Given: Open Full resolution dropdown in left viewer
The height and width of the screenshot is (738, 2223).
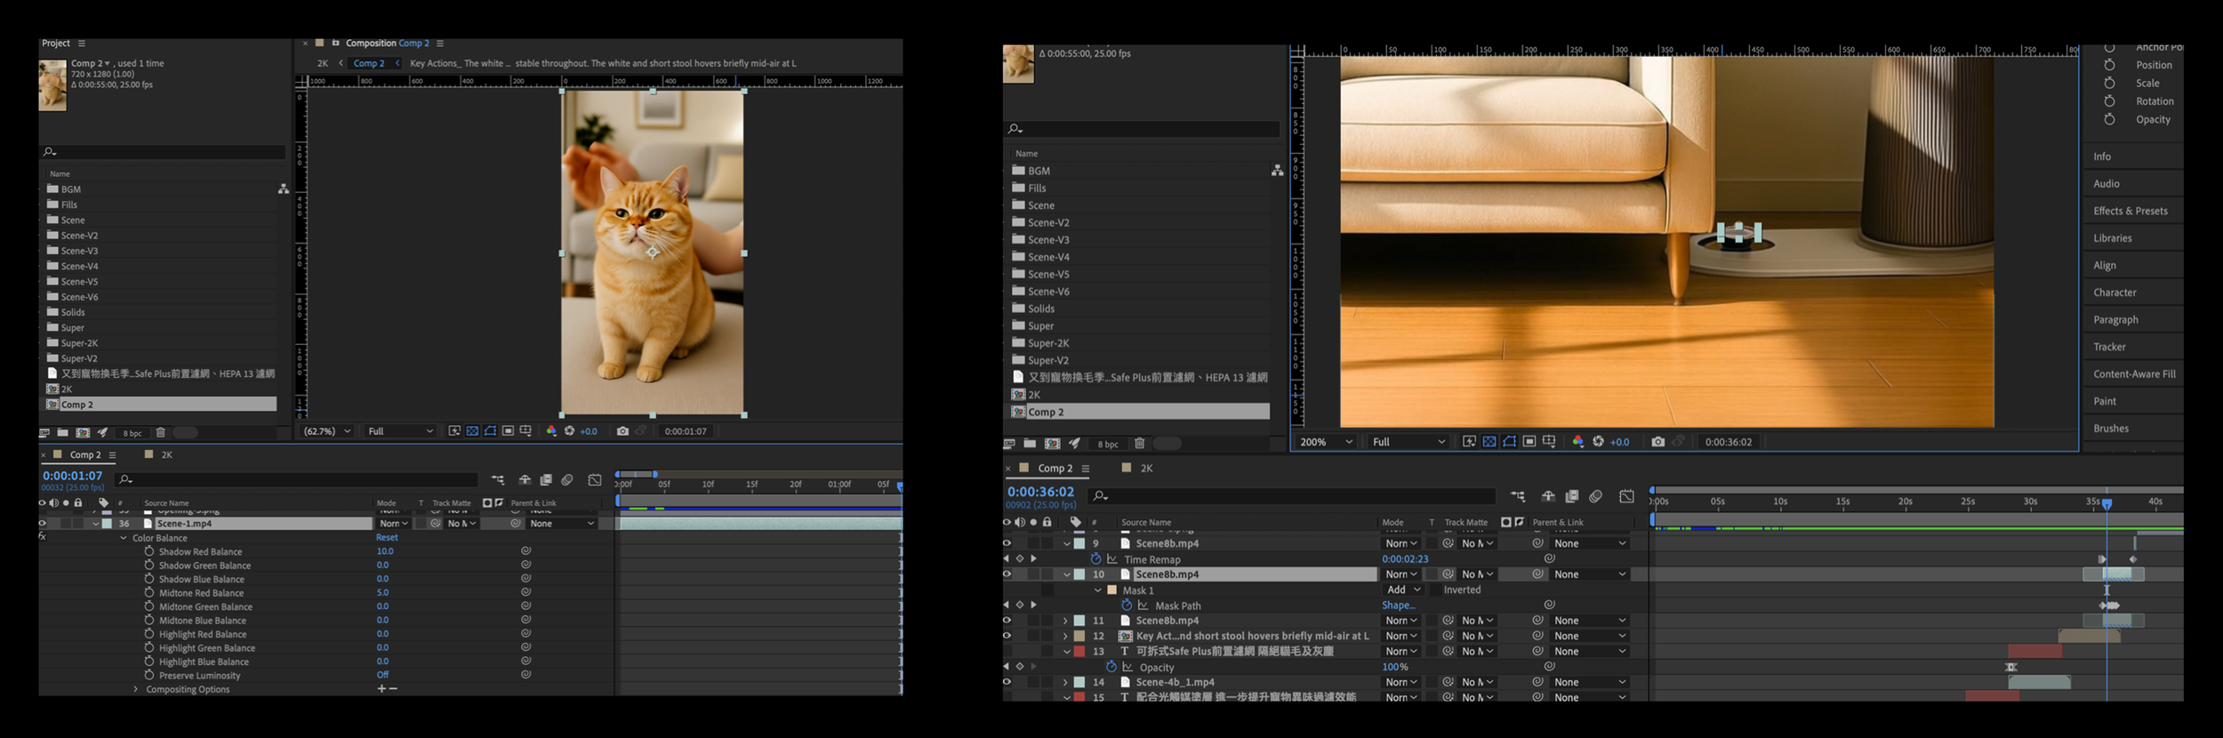Looking at the screenshot, I should [400, 431].
